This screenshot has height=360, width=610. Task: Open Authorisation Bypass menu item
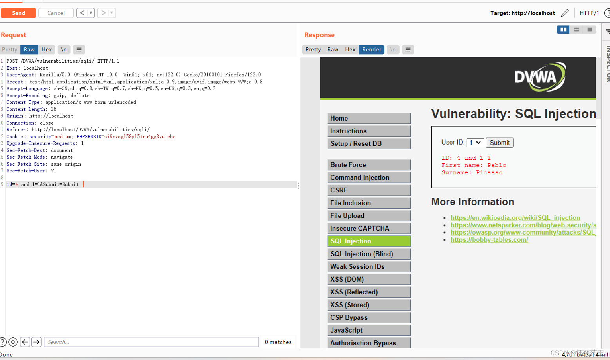[369, 343]
